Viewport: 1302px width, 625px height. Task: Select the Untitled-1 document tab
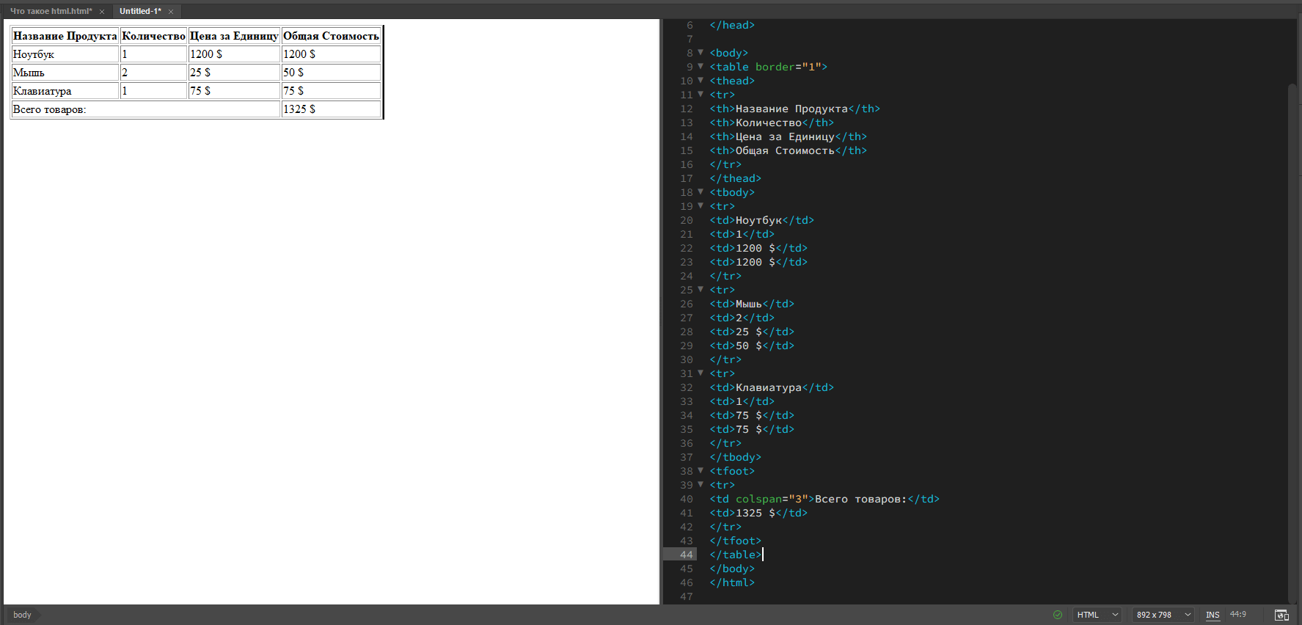point(140,11)
